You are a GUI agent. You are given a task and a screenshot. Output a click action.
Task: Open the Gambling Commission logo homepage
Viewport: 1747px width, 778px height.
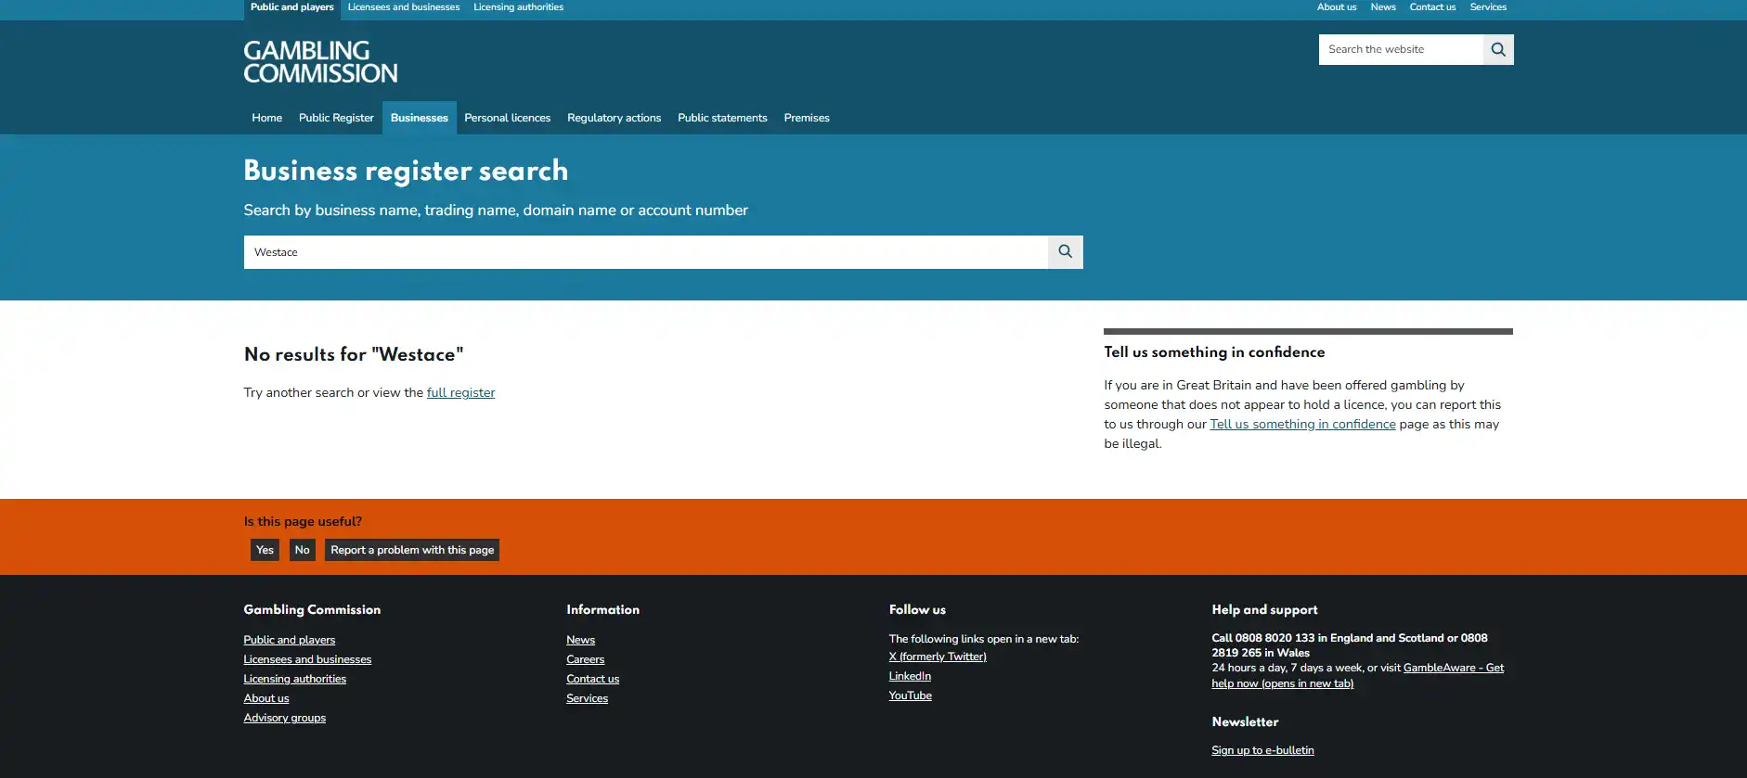[320, 61]
